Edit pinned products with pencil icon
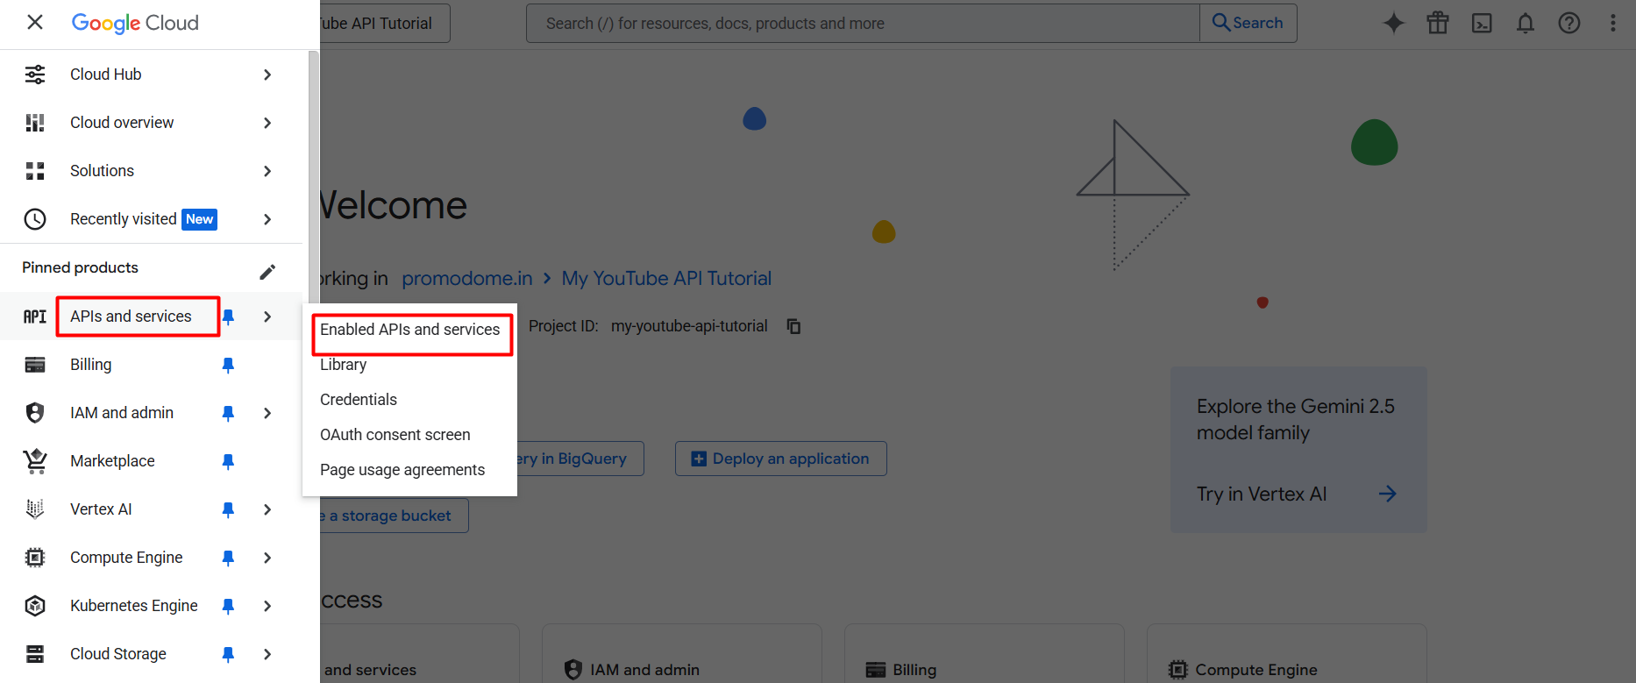 [267, 272]
